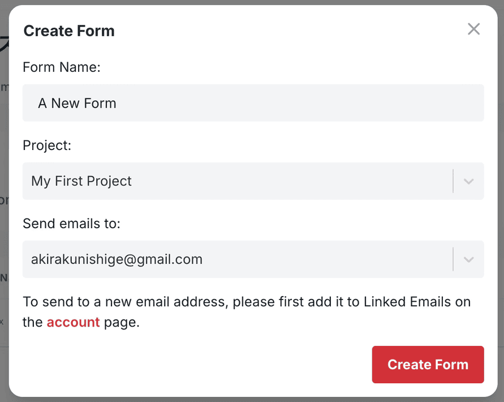Close the Create Form dialog

coord(473,29)
